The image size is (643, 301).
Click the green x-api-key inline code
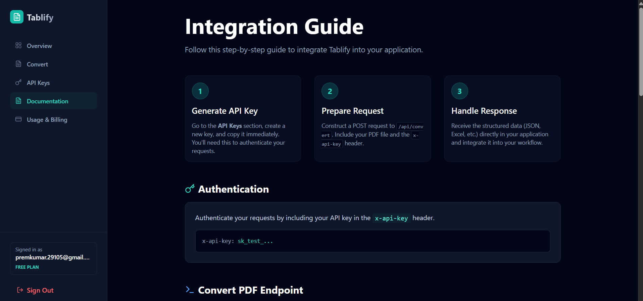coord(391,218)
